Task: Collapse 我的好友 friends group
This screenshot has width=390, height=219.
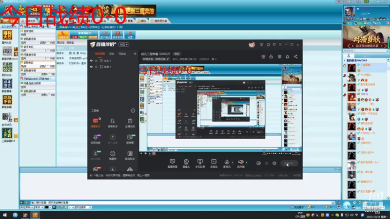Action: pos(345,60)
